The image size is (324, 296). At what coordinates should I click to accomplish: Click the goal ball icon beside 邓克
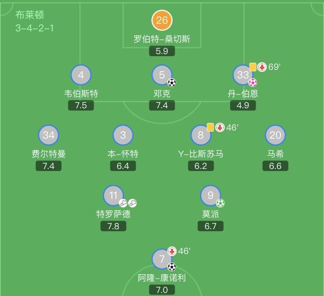tap(172, 82)
